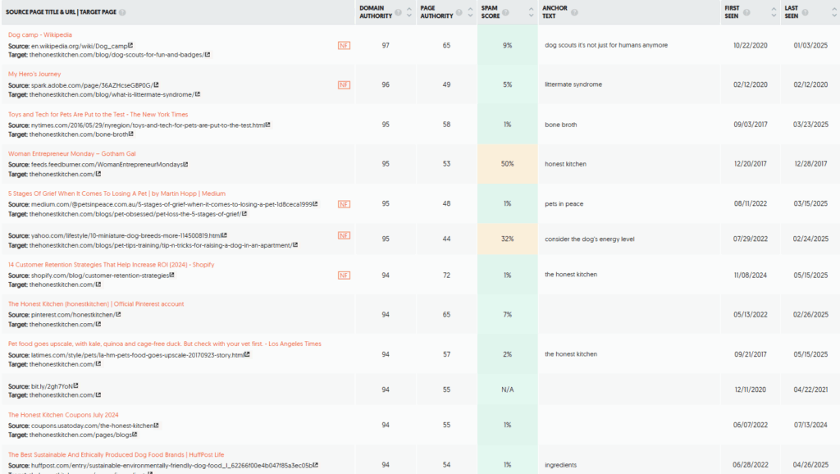Click help icon beside Page Authority header
Image resolution: width=840 pixels, height=474 pixels.
[x=459, y=12]
